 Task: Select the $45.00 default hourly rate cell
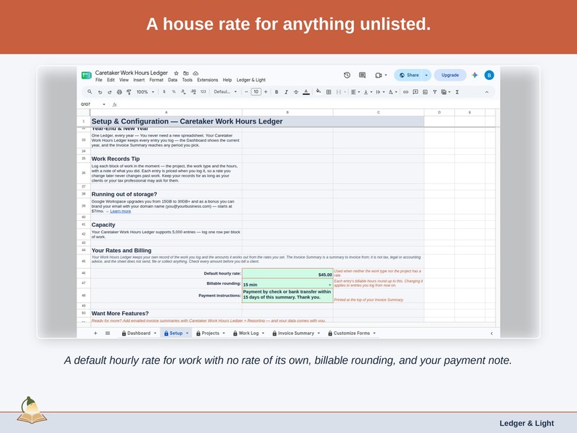pos(287,274)
